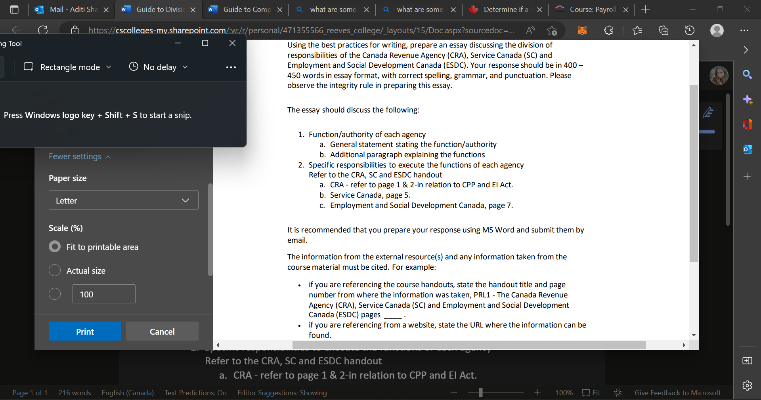Start Read aloud from the address bar
761x400 pixels.
point(530,30)
